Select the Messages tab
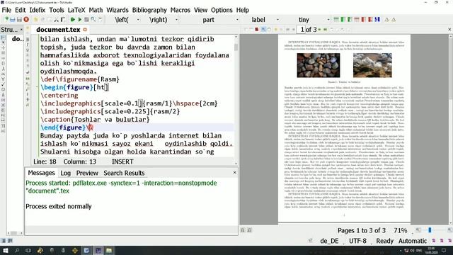453x255 pixels. tap(41, 173)
